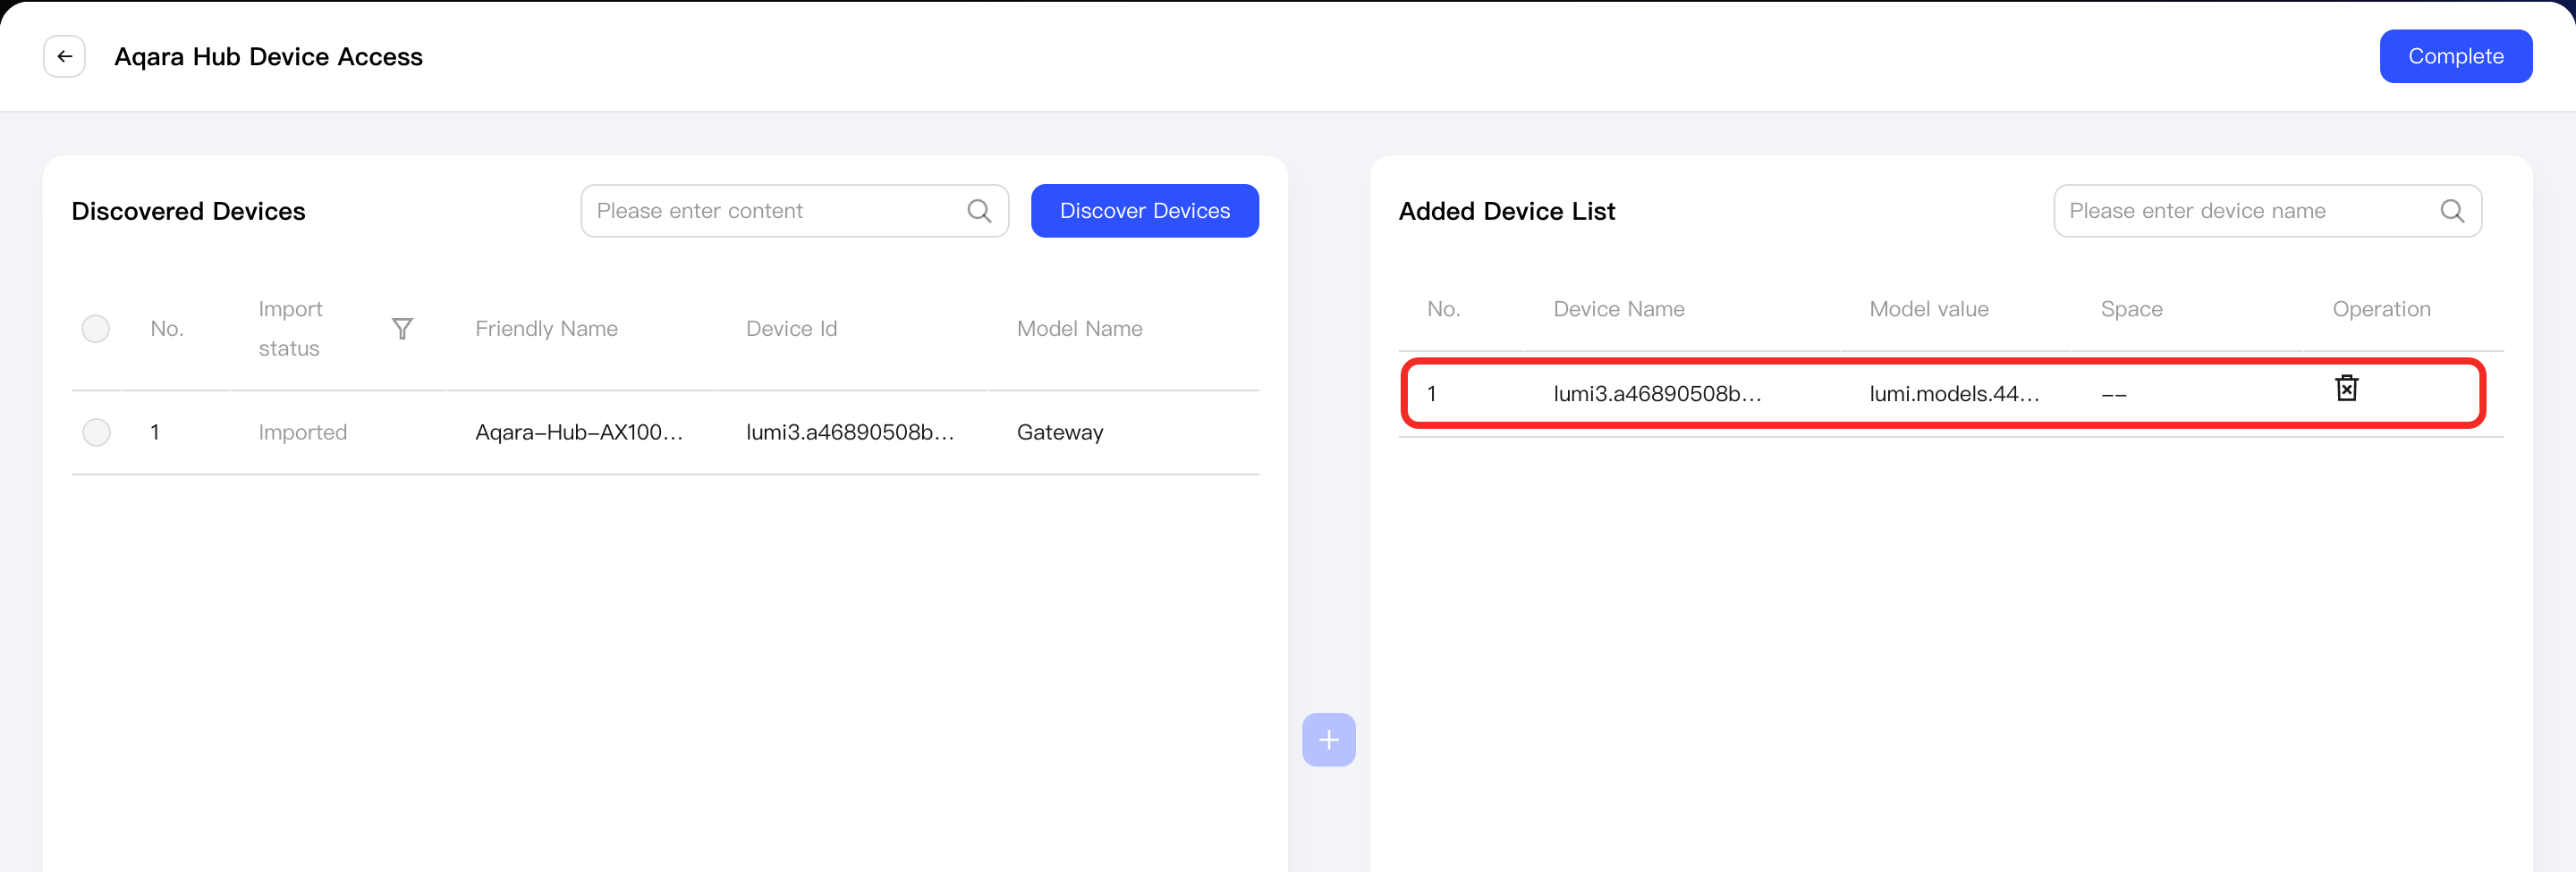Click the Import status column header
The width and height of the screenshot is (2576, 872).
pos(290,329)
